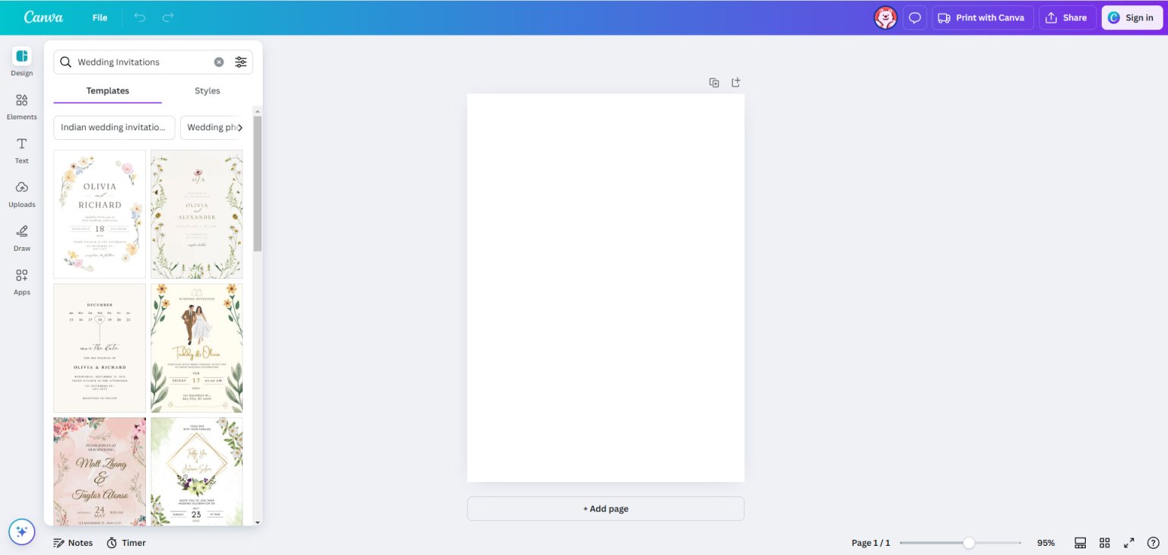Expand more suggestion chips with chevron
This screenshot has height=555, width=1168.
(240, 128)
